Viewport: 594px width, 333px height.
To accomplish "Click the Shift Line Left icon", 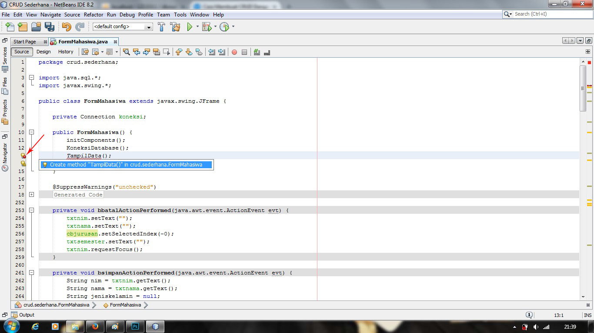I will point(212,52).
